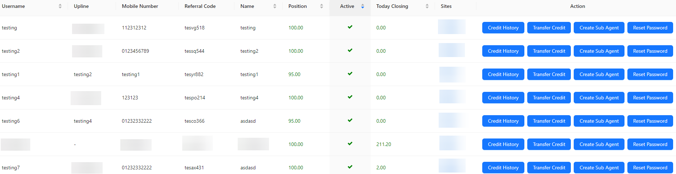
Task: Sort by Position column arrows
Action: coord(322,6)
